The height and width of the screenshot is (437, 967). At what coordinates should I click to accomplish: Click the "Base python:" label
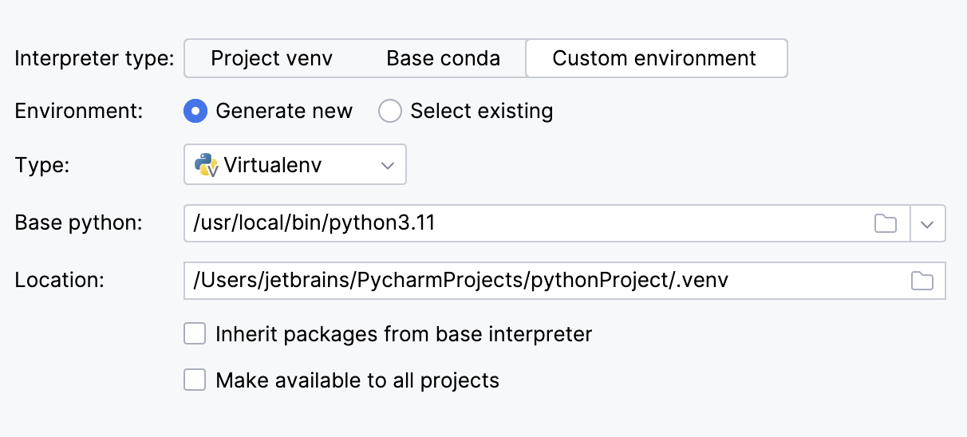(78, 223)
